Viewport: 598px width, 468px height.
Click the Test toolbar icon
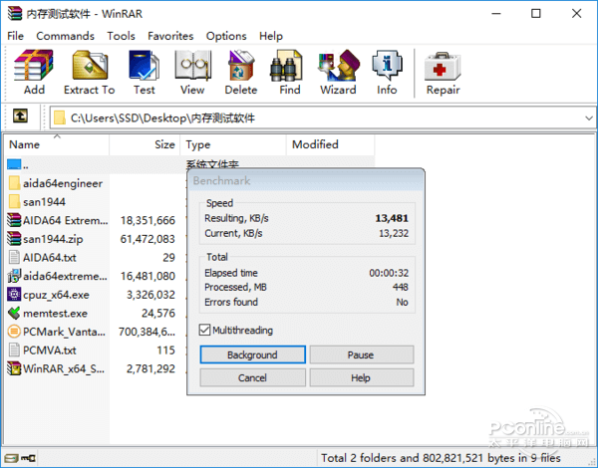pyautogui.click(x=145, y=72)
